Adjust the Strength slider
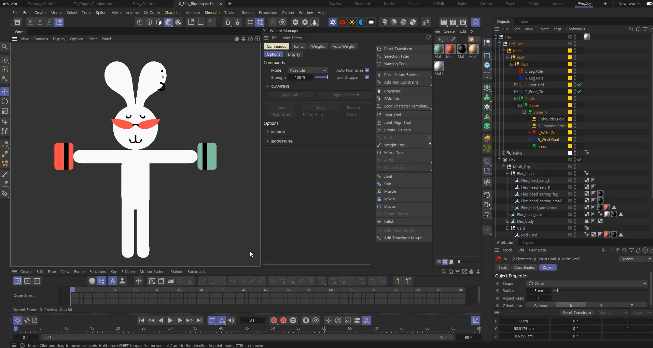This screenshot has height=348, width=653. click(x=321, y=77)
